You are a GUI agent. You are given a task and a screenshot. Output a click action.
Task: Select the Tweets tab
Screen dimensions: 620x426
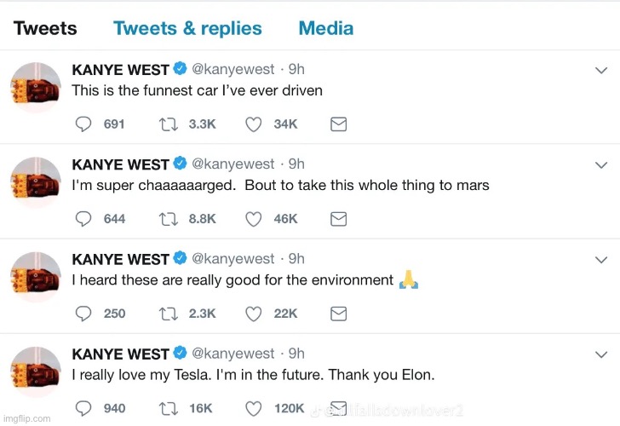click(45, 28)
